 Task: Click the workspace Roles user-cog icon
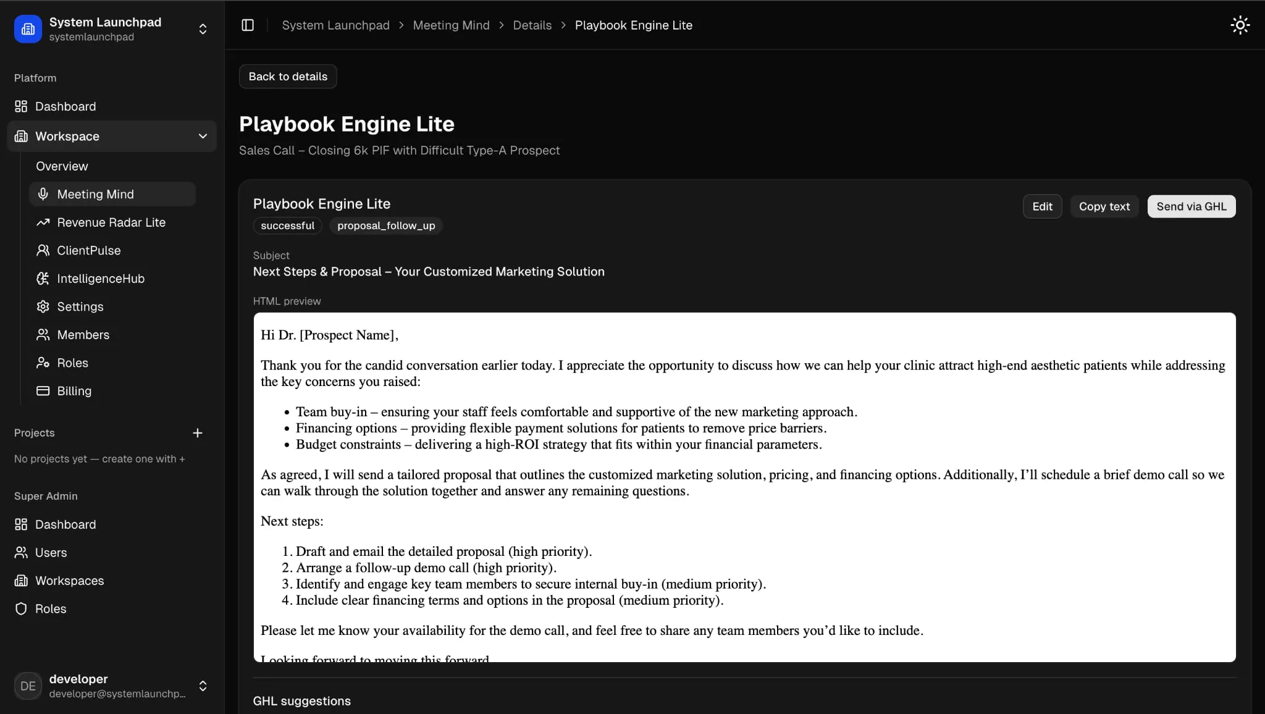point(43,363)
